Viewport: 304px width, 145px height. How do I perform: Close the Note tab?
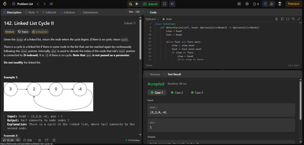(37, 12)
